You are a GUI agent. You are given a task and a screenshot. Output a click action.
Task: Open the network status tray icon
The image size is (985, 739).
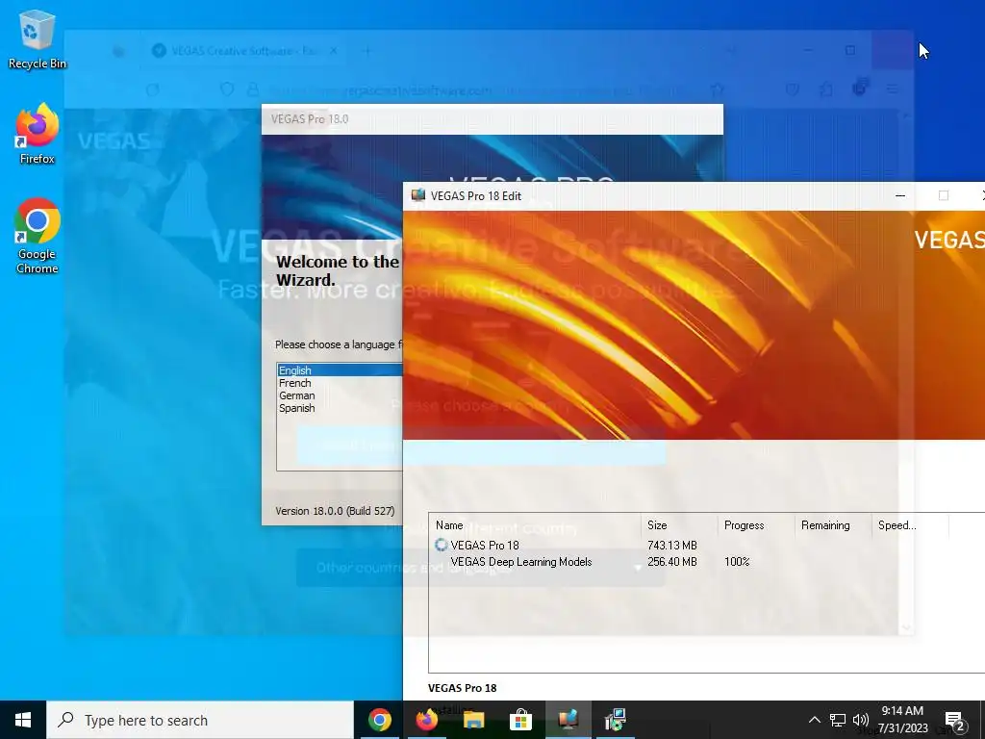838,720
